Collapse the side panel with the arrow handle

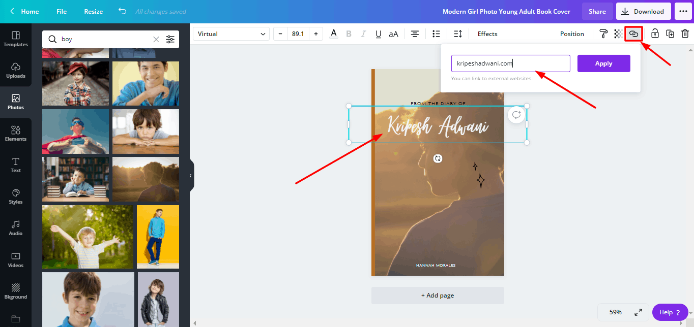click(x=191, y=176)
